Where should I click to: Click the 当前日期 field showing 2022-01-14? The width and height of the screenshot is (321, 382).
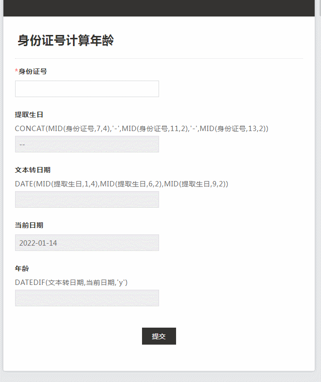click(87, 243)
